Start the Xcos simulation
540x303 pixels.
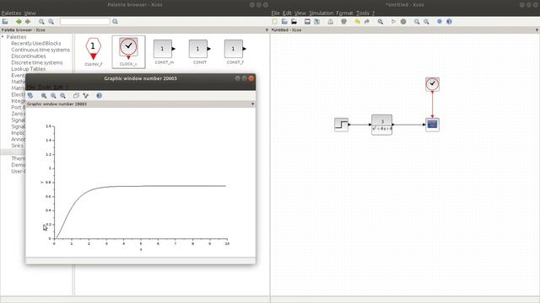[x=393, y=22]
